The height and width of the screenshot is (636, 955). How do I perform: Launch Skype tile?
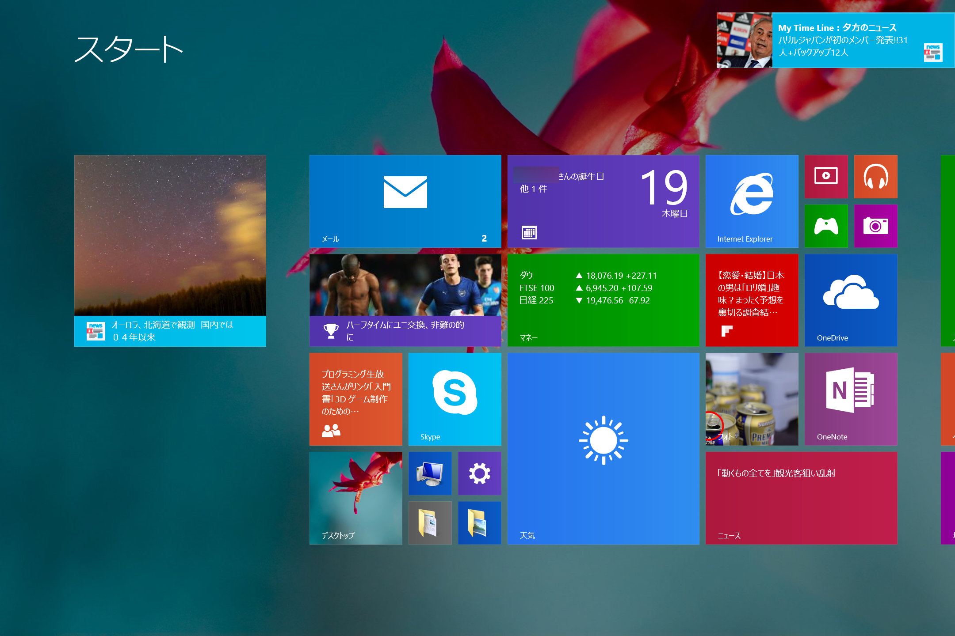(455, 399)
